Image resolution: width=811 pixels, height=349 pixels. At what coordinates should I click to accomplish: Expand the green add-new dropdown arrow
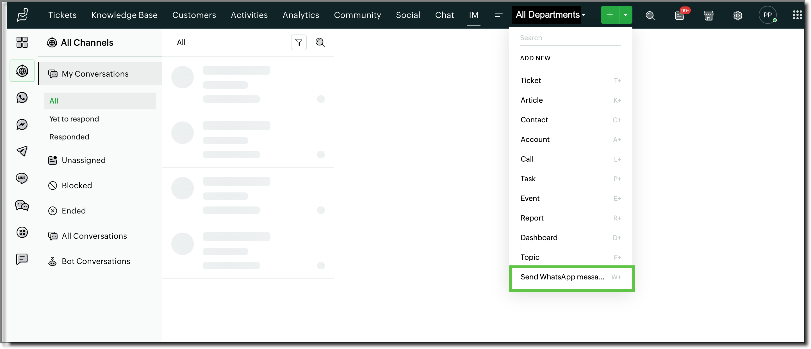626,15
